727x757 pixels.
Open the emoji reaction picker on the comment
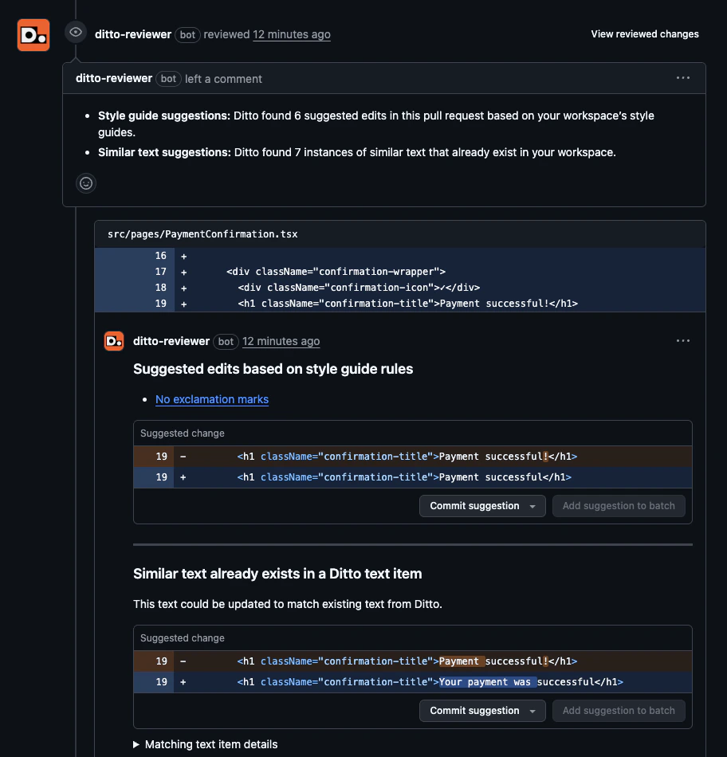[x=85, y=182]
